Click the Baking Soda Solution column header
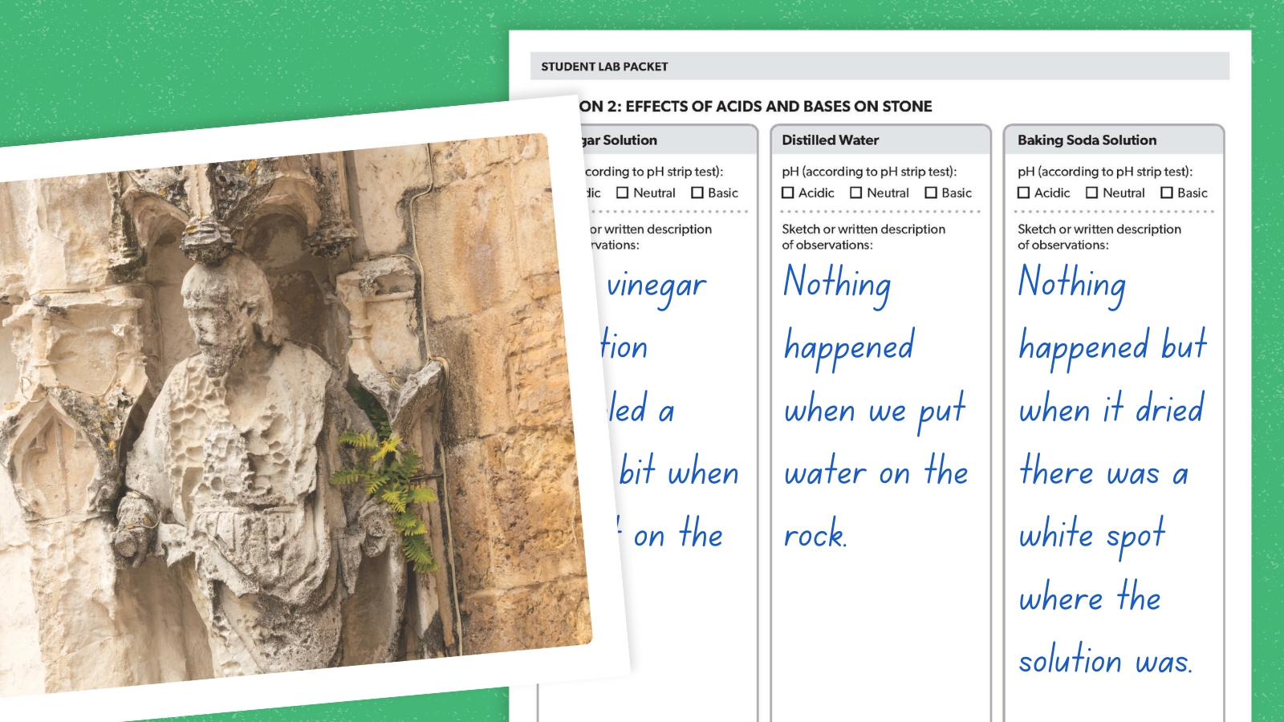 1087,140
